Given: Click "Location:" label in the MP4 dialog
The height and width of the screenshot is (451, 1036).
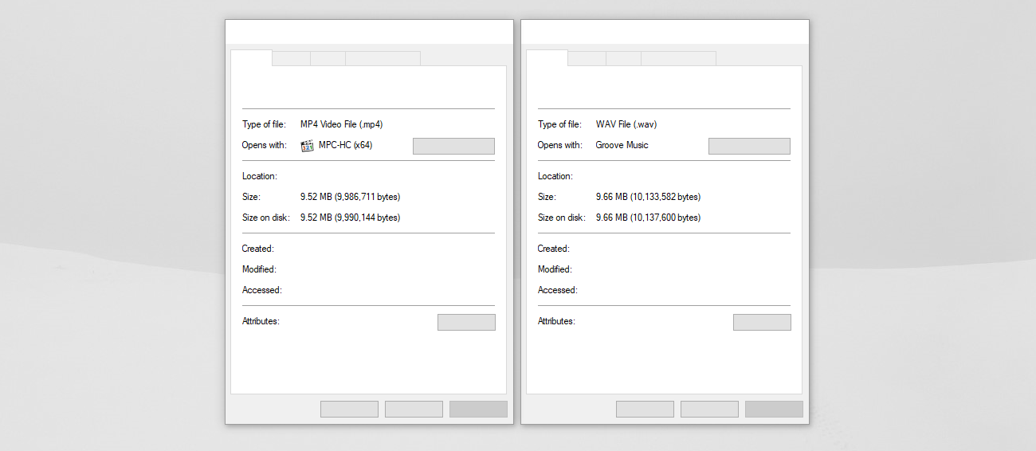Looking at the screenshot, I should [260, 176].
